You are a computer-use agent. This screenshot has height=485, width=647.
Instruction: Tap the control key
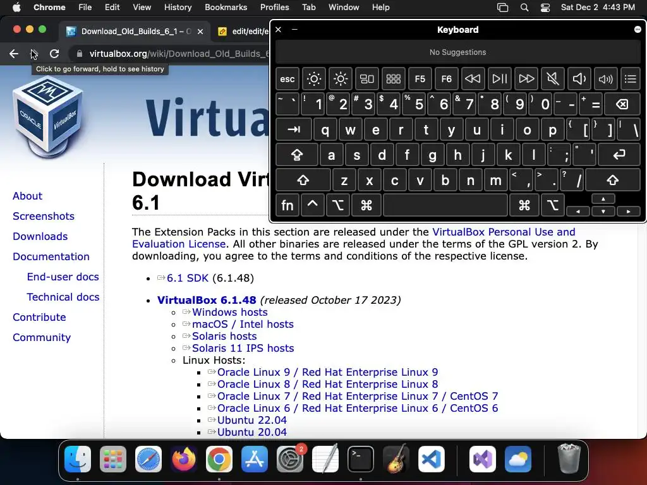312,205
